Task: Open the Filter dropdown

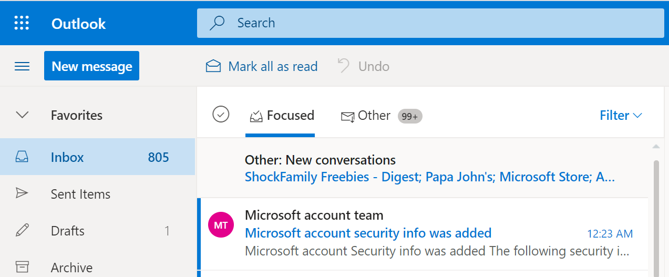Action: pyautogui.click(x=621, y=116)
